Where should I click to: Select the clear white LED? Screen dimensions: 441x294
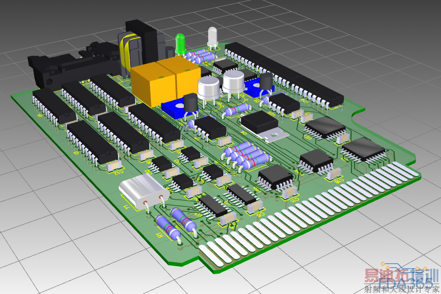213,37
